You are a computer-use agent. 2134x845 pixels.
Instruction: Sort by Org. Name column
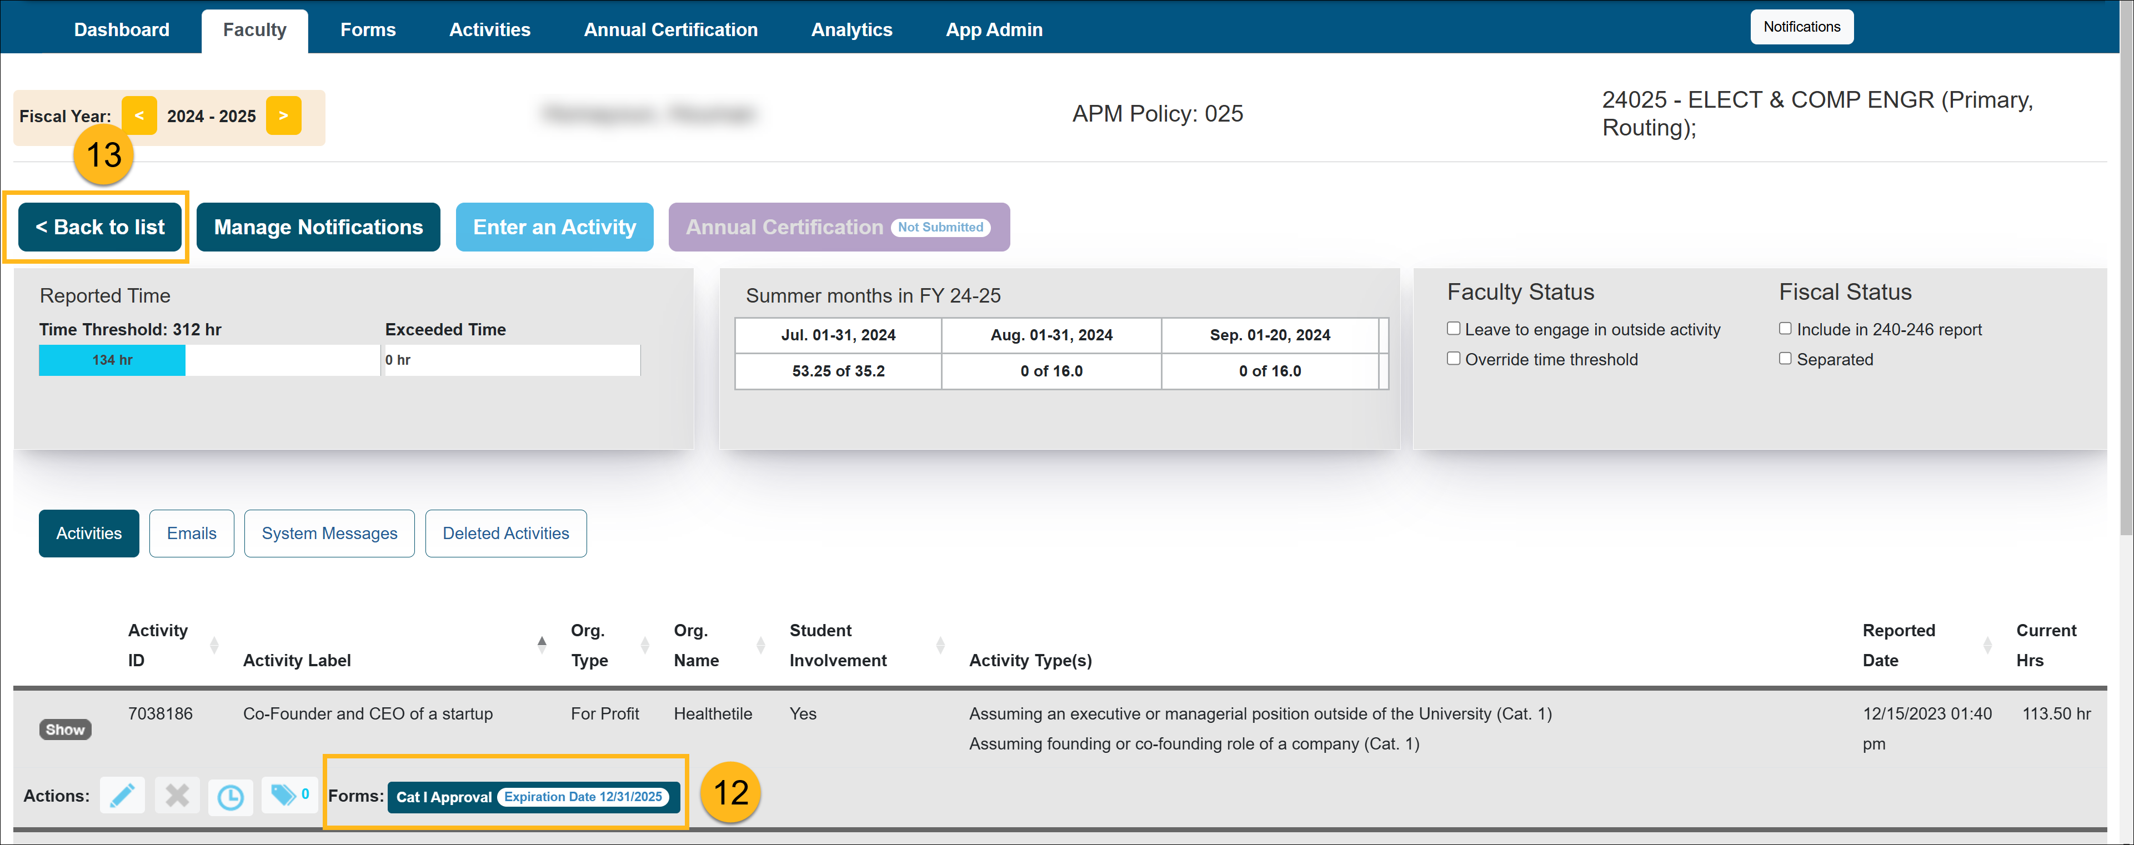coord(760,645)
